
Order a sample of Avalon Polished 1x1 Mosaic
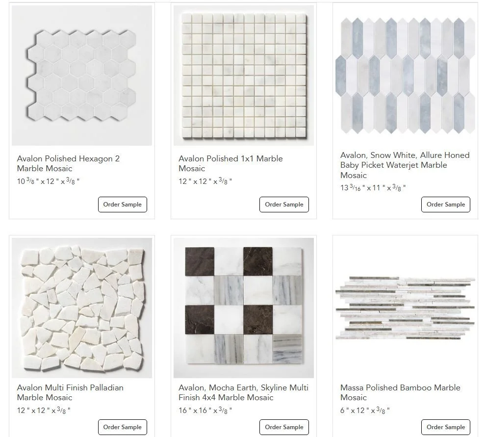point(284,205)
